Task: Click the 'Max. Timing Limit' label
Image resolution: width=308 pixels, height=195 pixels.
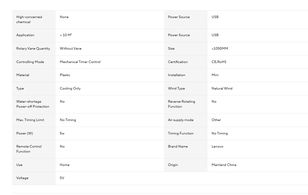Action: coord(30,120)
